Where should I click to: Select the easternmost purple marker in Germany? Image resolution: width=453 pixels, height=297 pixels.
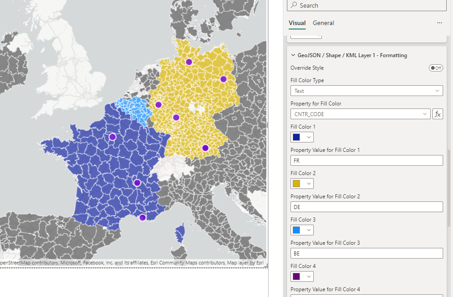223,79
